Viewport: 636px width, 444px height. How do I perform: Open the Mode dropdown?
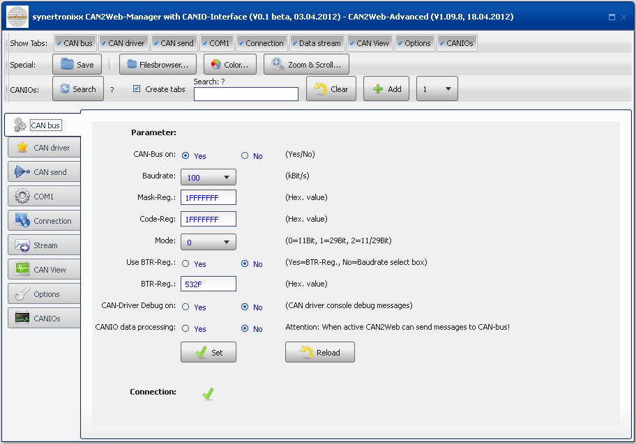click(x=208, y=243)
